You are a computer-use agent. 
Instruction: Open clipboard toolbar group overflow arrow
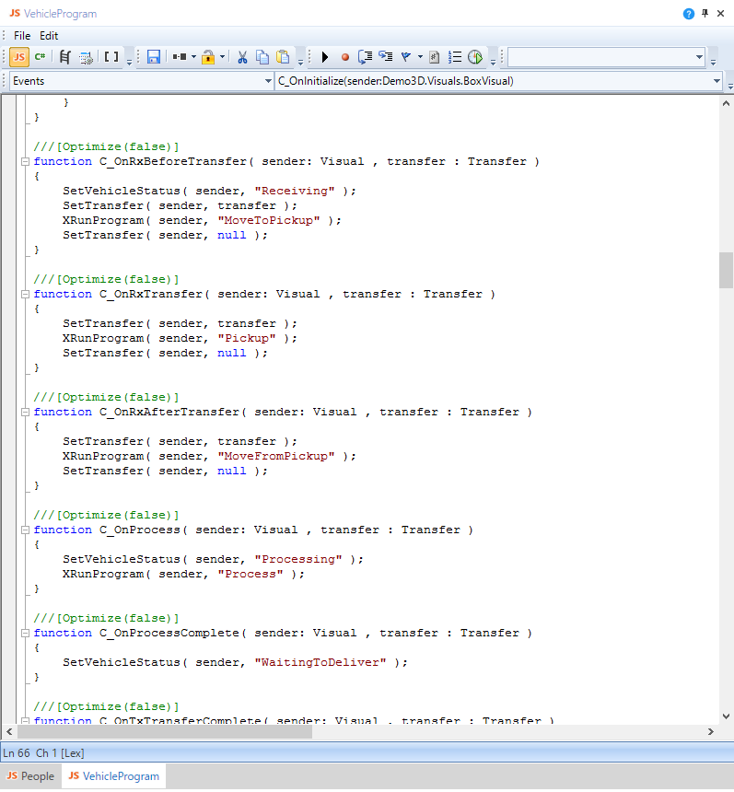tap(300, 62)
